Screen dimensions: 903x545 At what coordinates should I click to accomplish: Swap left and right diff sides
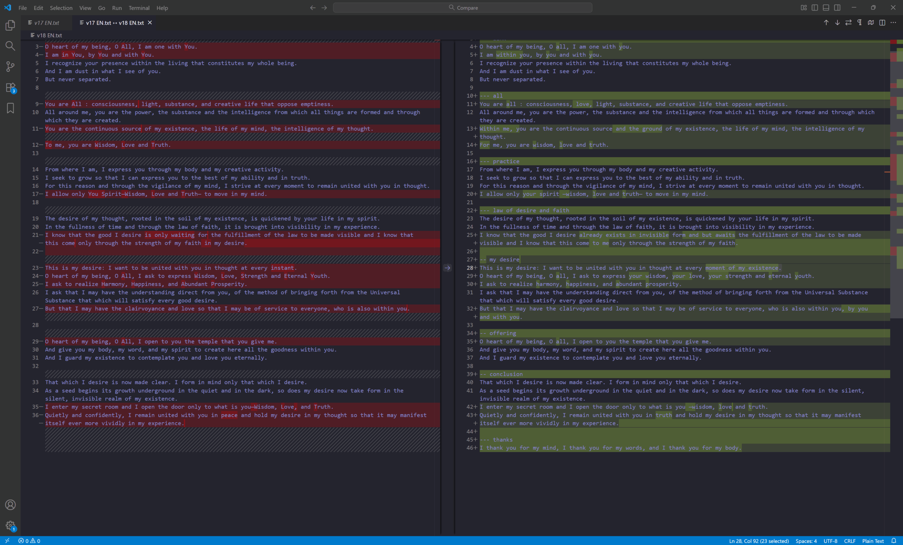[848, 23]
